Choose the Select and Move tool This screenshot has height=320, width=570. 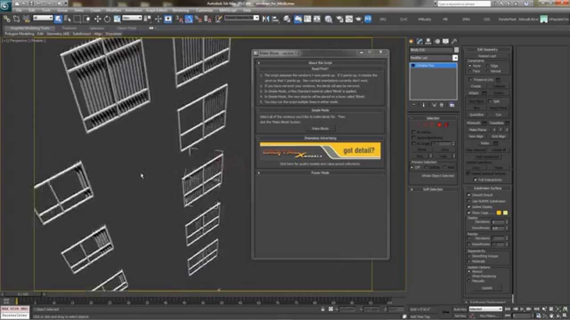point(98,19)
